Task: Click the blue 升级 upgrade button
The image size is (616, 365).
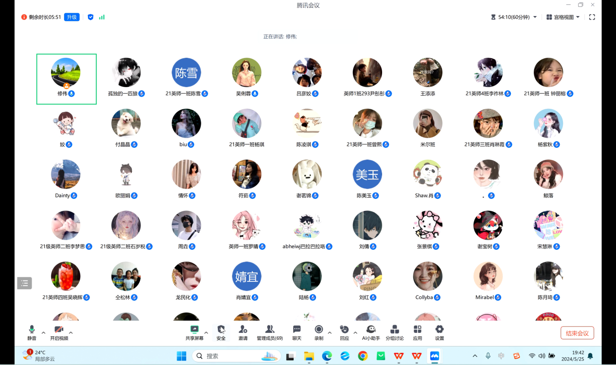Action: (72, 17)
